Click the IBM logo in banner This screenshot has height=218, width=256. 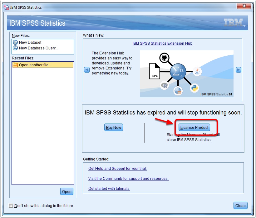click(234, 23)
